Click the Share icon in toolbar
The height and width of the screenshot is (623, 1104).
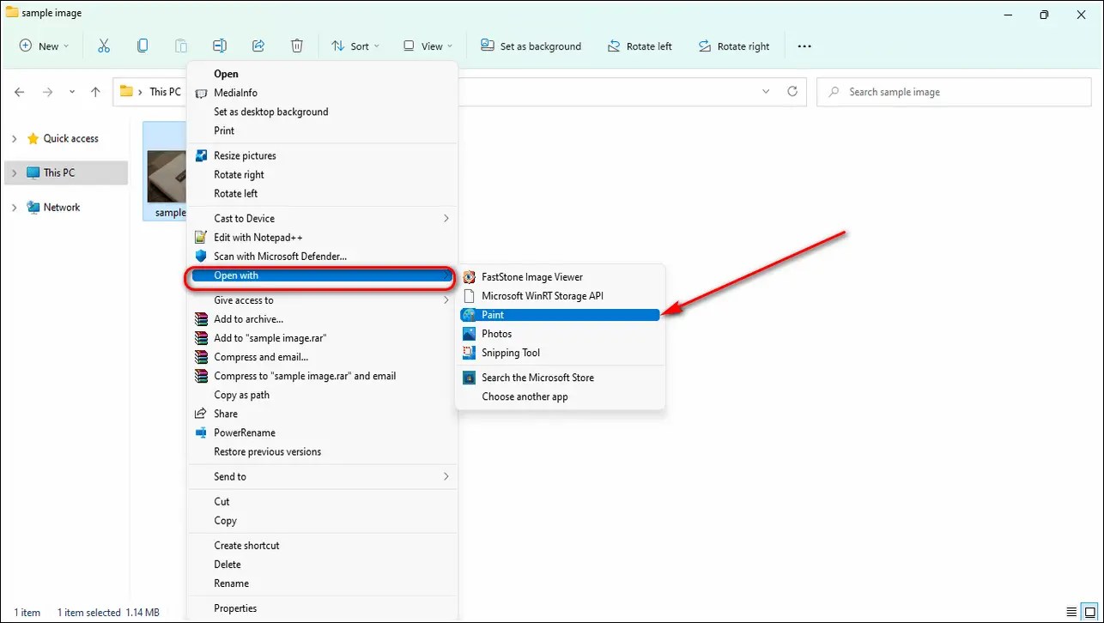click(258, 46)
